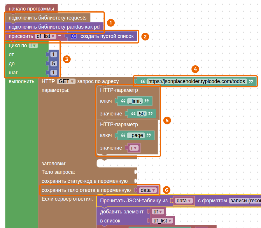
Task: Edit the 50 value text field
Action: pos(142,114)
